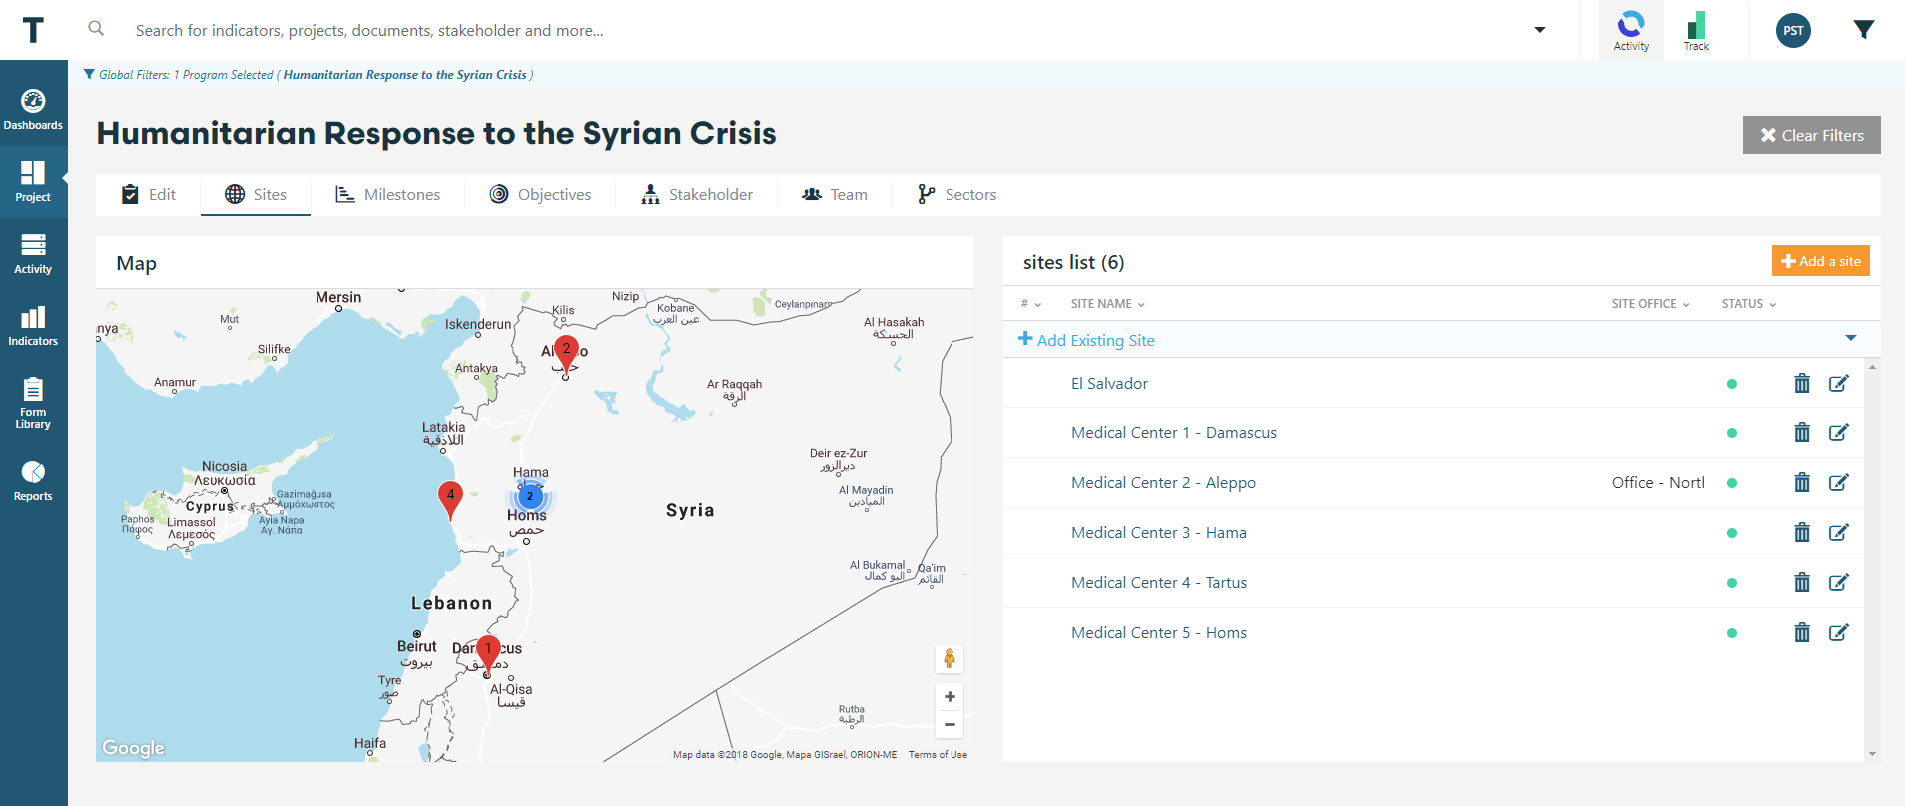Open the Form Library sidebar icon
The width and height of the screenshot is (1905, 806).
(33, 403)
